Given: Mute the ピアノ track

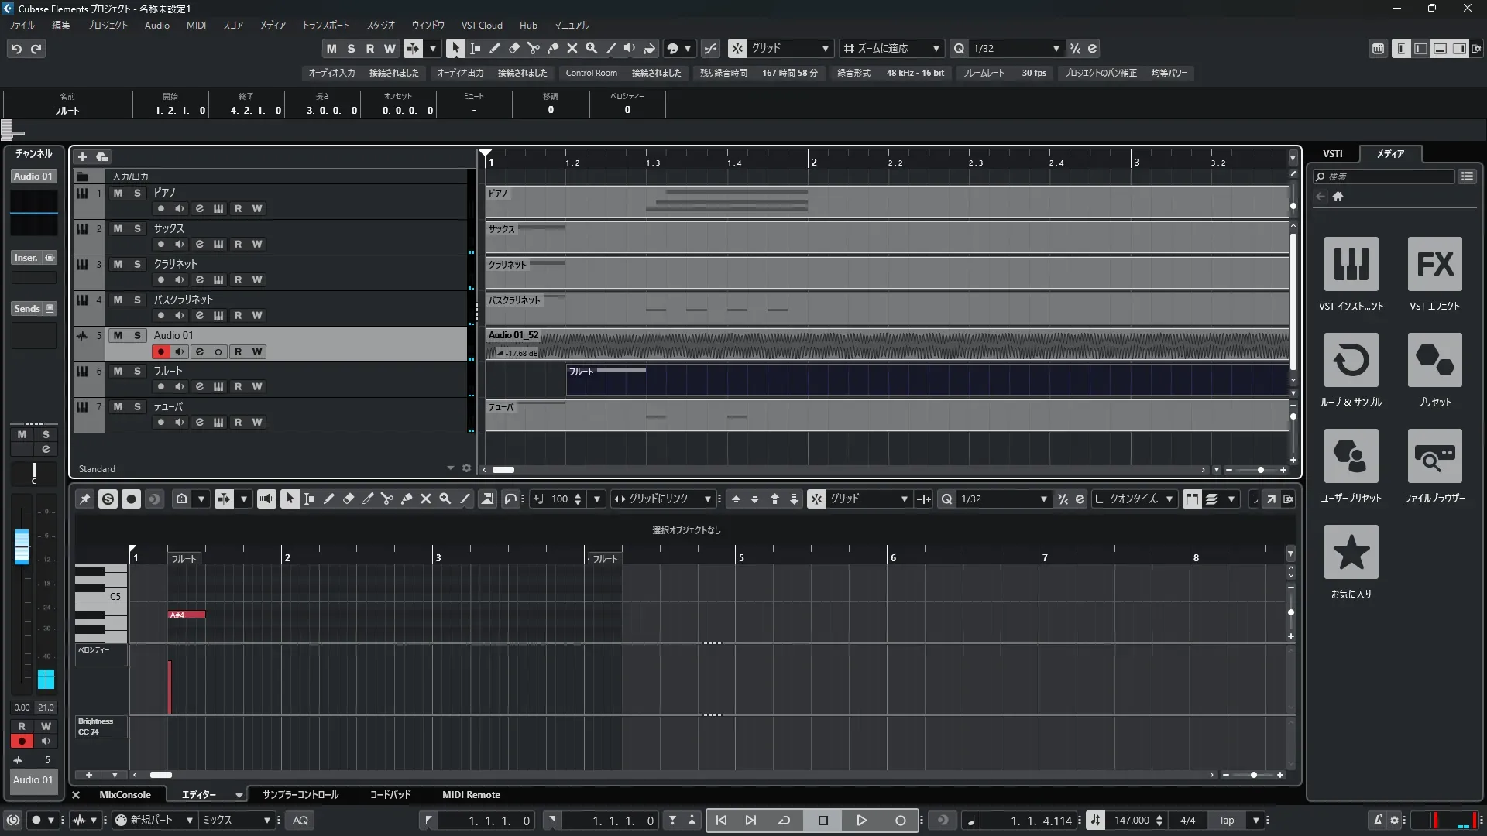Looking at the screenshot, I should point(118,193).
